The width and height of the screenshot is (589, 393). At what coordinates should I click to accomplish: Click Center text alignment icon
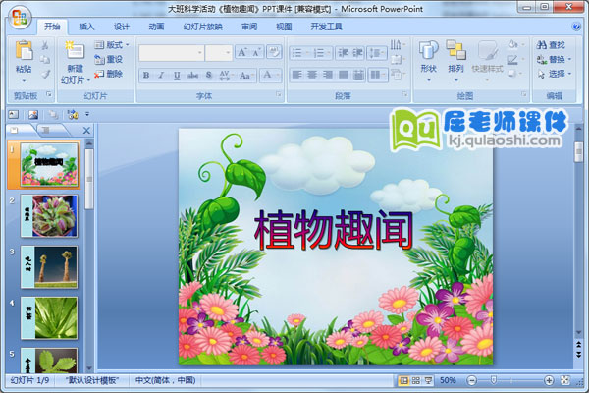(x=312, y=75)
